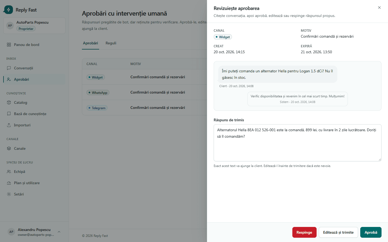The width and height of the screenshot is (388, 242).
Task: Select the Widget approval row
Action: click(144, 77)
